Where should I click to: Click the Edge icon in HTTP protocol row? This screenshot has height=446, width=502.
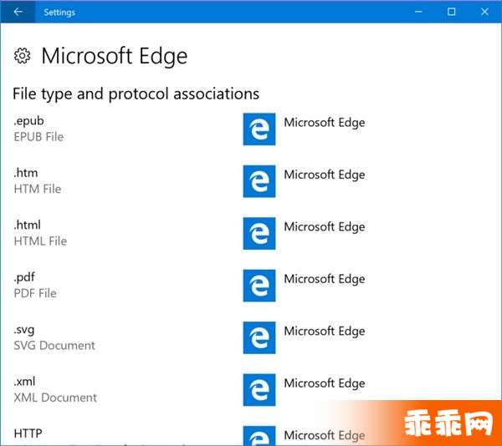coord(259,436)
